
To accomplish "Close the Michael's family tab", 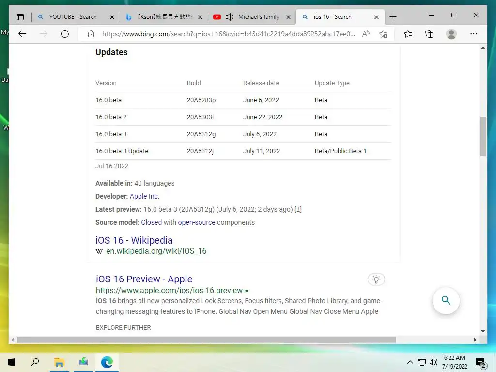I will pos(288,17).
